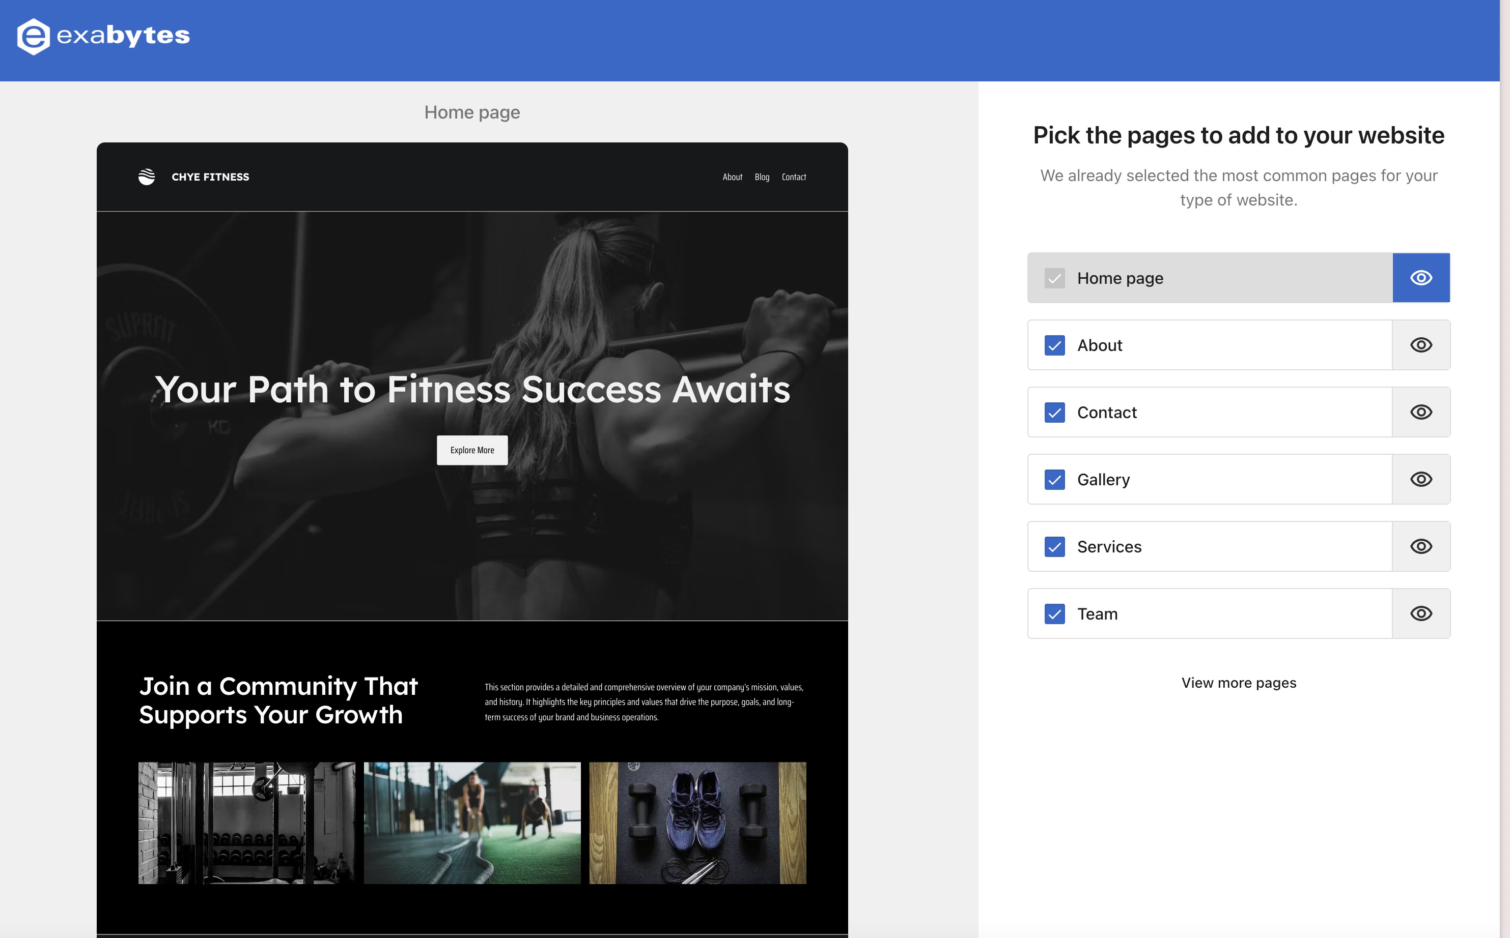This screenshot has width=1510, height=938.
Task: Preview Team page with eye icon
Action: coord(1420,613)
